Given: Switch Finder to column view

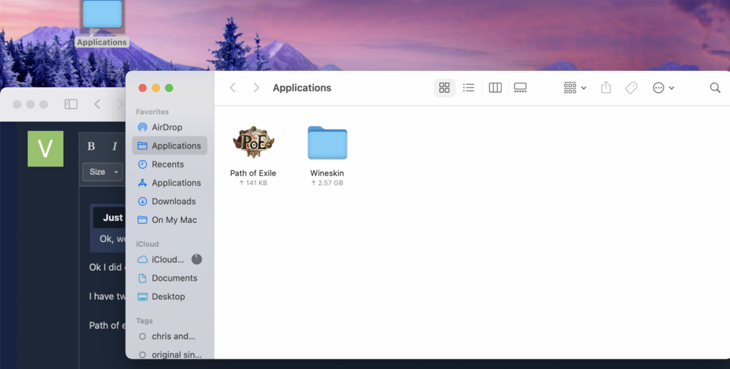Looking at the screenshot, I should pyautogui.click(x=495, y=88).
